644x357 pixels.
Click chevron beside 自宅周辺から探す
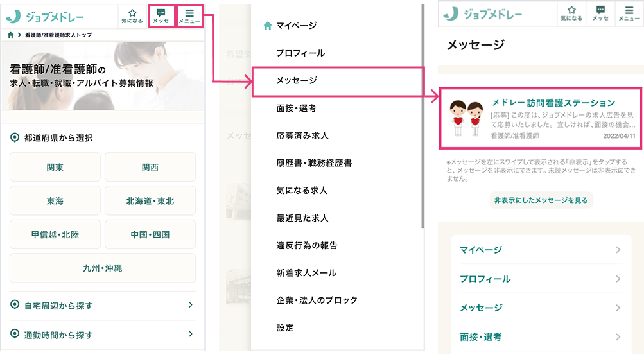point(190,305)
